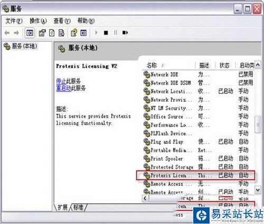Image resolution: width=264 pixels, height=224 pixels.
Task: Click the gear icon of PLFlash Device
Action: (147, 133)
